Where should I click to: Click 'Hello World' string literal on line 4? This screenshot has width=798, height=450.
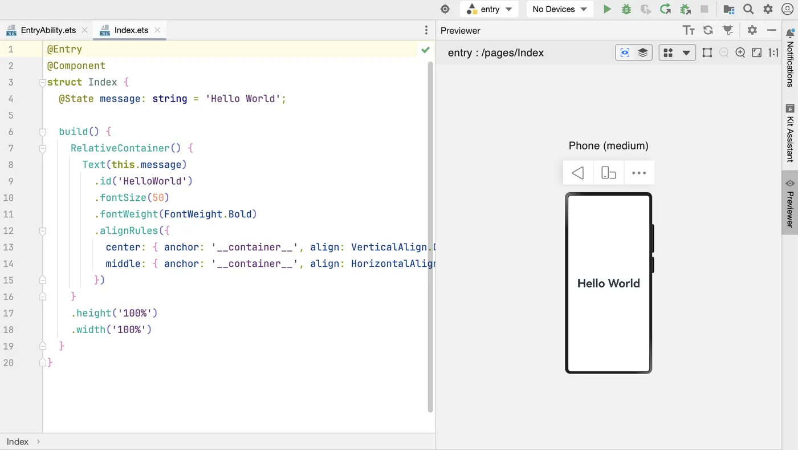pyautogui.click(x=243, y=99)
